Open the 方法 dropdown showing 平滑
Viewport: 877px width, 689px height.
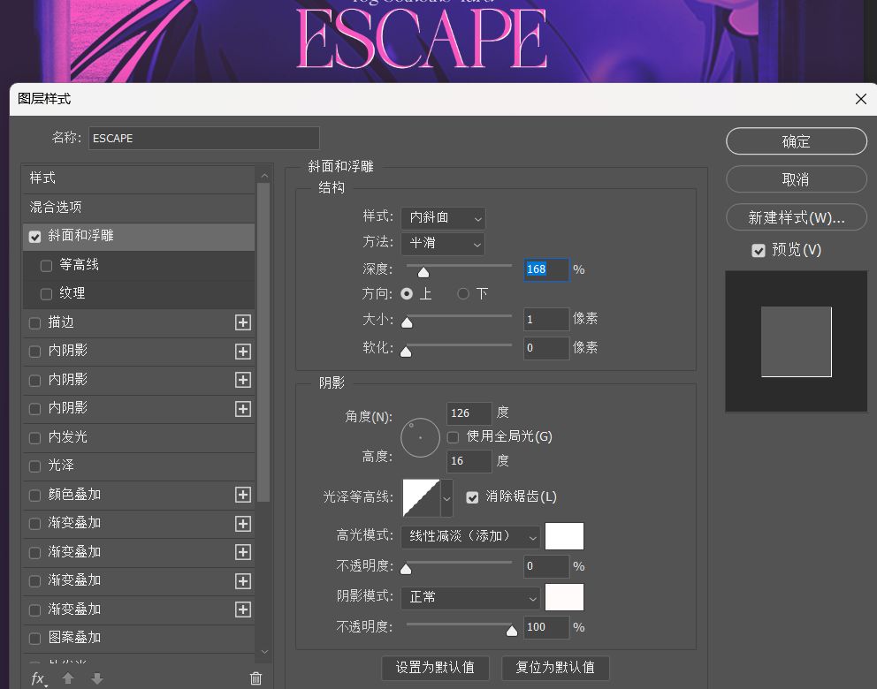coord(442,243)
